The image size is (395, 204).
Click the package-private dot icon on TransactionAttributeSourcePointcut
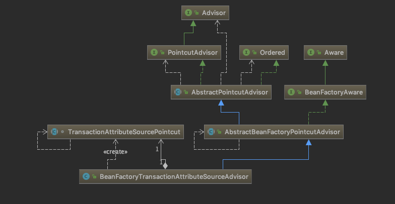click(62, 132)
